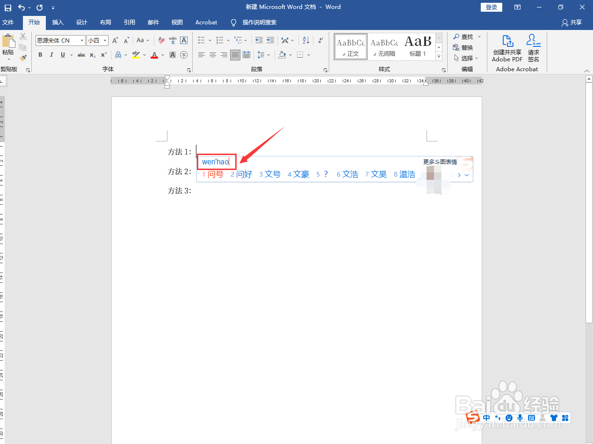The width and height of the screenshot is (593, 444).
Task: Click the text highlight yellow color button
Action: [136, 55]
